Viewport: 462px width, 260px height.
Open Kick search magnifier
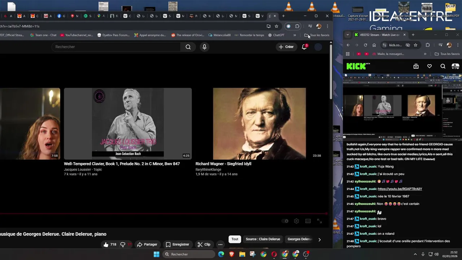pyautogui.click(x=443, y=66)
